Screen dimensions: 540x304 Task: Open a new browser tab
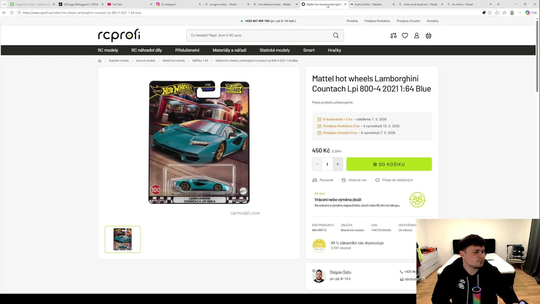498,4
